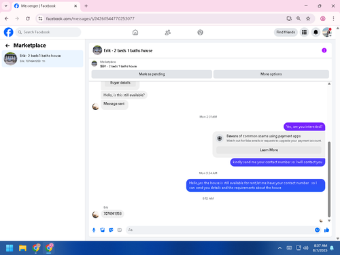340x255 pixels.
Task: Click the voice clip microphone icon
Action: (x=94, y=230)
